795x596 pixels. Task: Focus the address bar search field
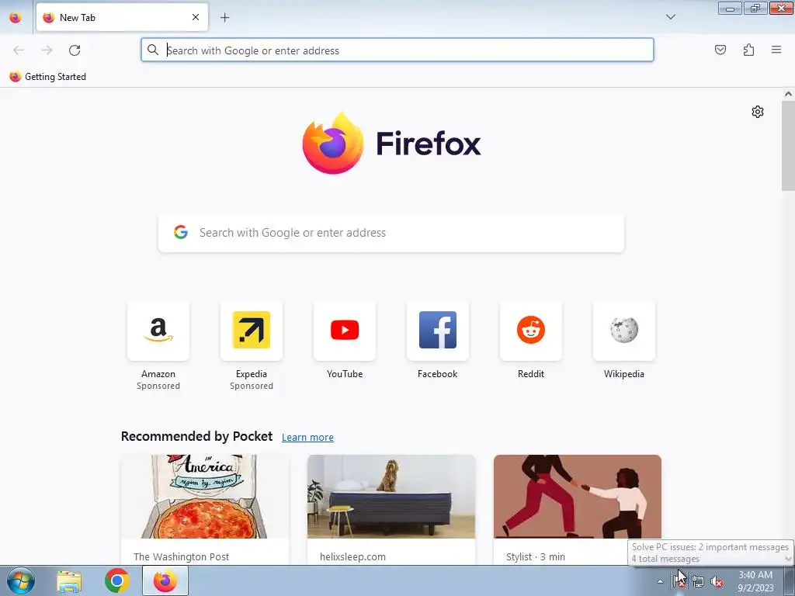pos(397,50)
